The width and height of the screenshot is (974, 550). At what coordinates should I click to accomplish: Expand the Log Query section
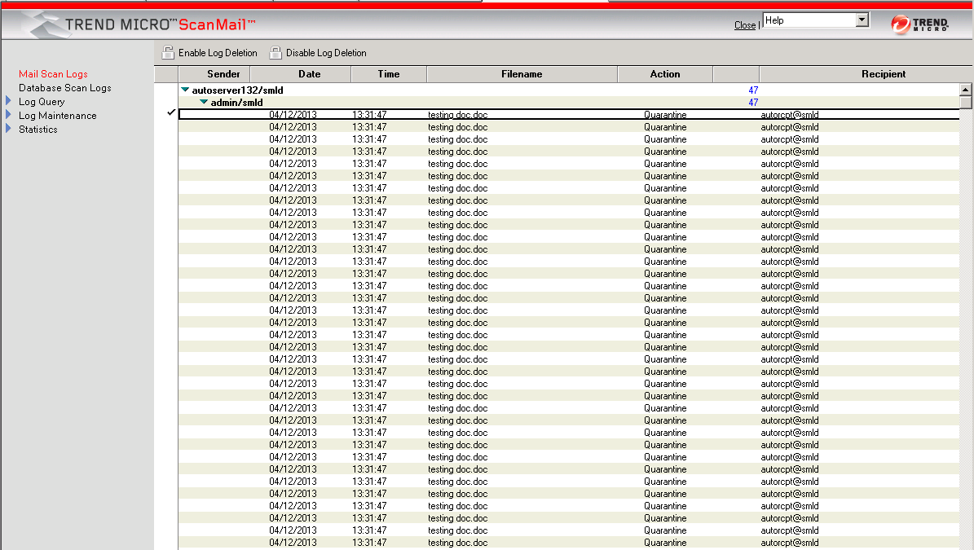(9, 102)
